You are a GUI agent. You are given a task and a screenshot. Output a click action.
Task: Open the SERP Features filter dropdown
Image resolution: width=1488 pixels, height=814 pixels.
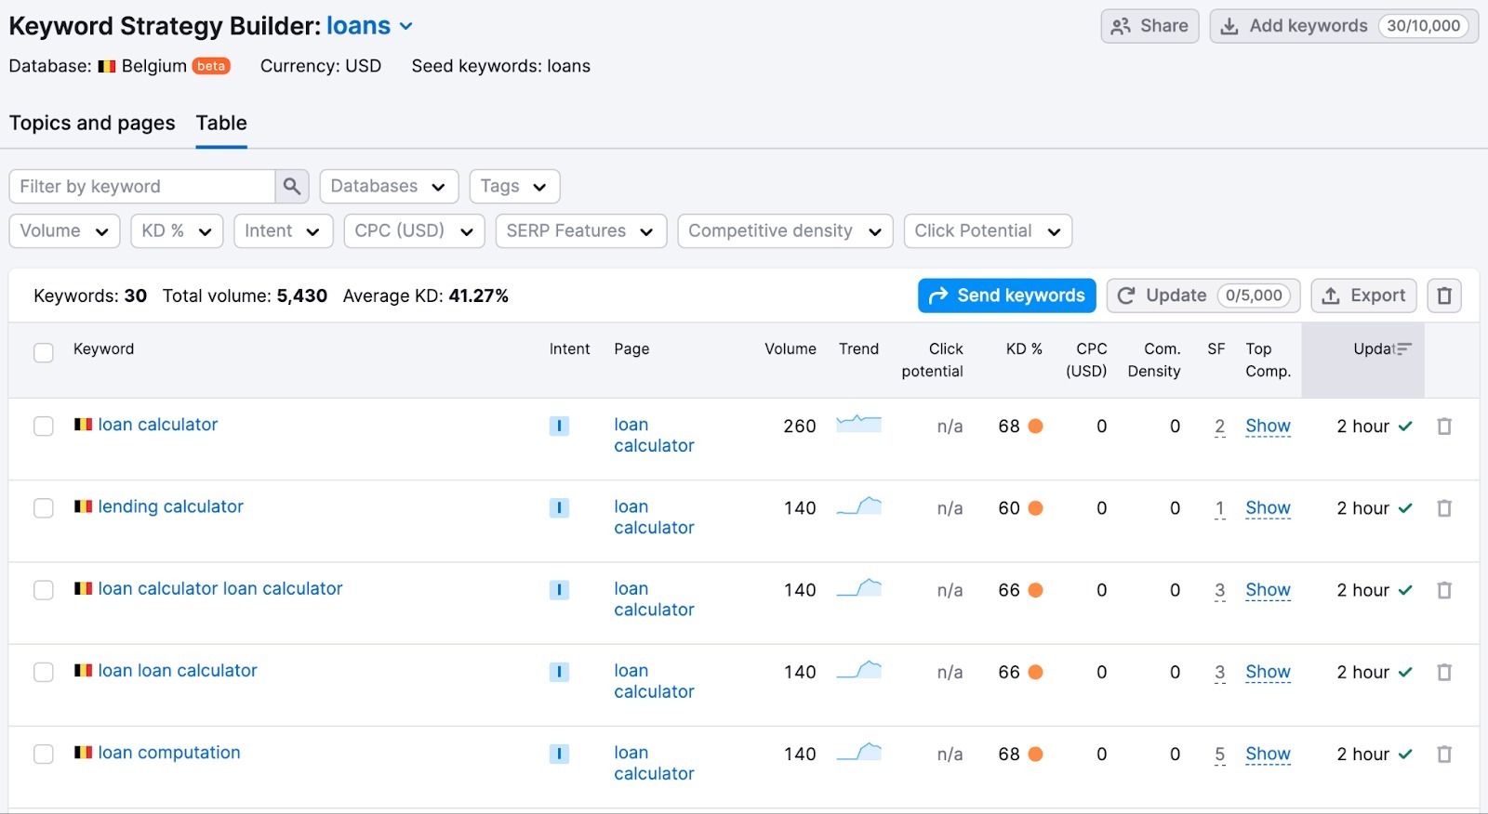pyautogui.click(x=581, y=230)
